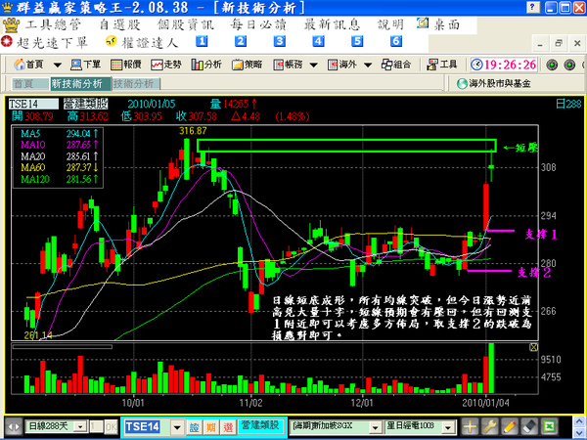Expand the TSE14 symbol dropdown arrow
The width and height of the screenshot is (587, 440).
177,426
